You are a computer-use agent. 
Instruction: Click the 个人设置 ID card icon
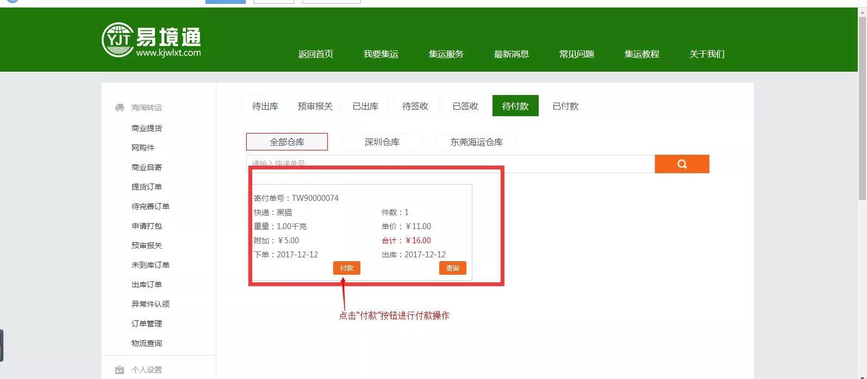120,370
